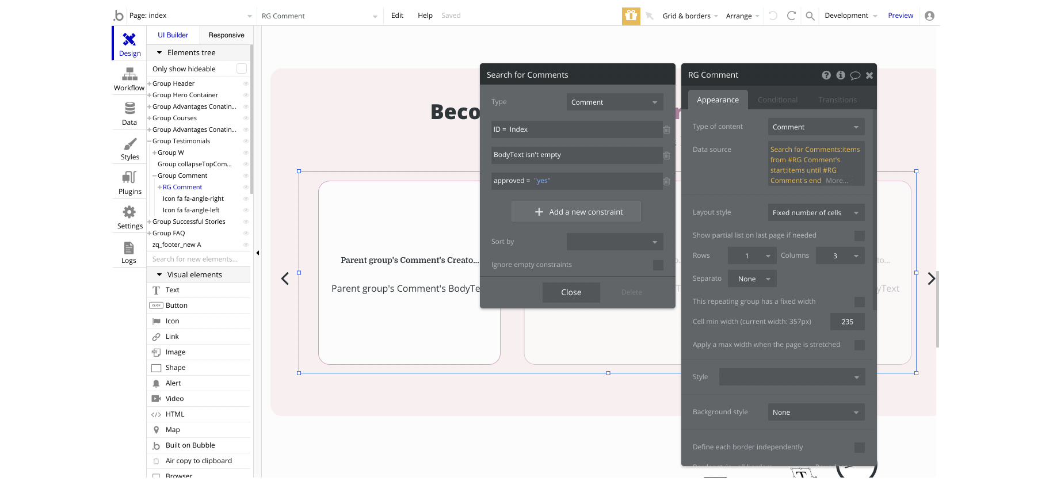The image size is (1053, 481).
Task: Click the search magnifier icon in toolbar
Action: pyautogui.click(x=810, y=16)
